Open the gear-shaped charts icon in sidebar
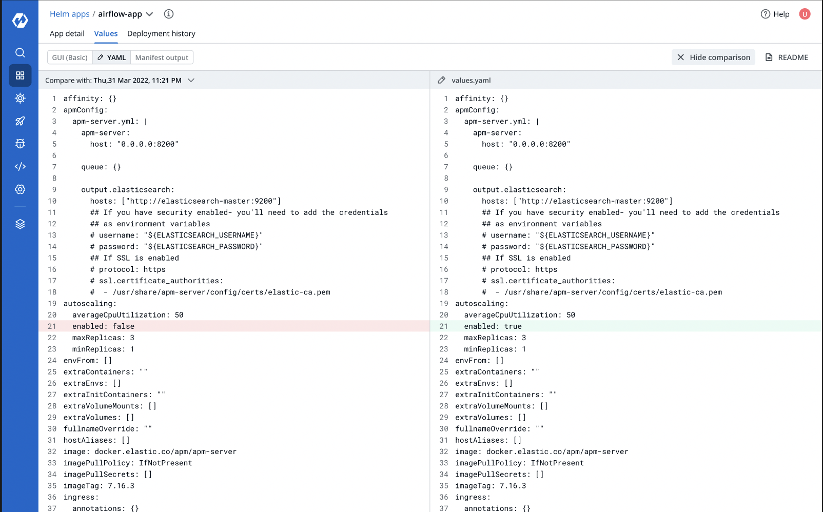Image resolution: width=823 pixels, height=512 pixels. [x=20, y=98]
